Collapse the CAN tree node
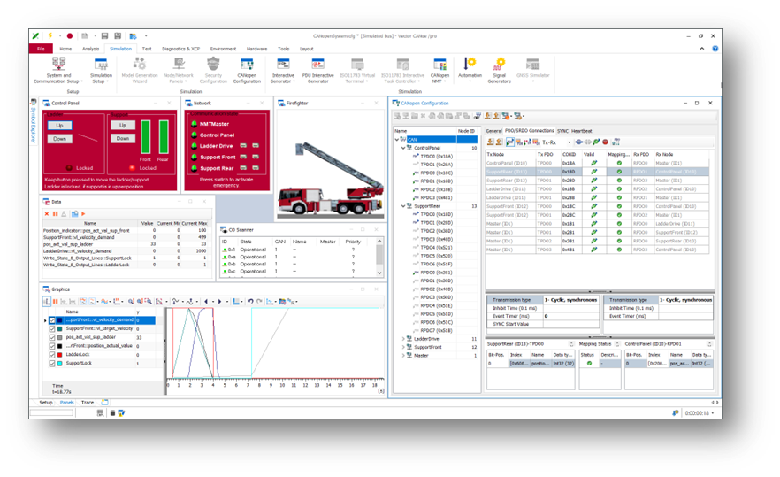 tap(397, 140)
